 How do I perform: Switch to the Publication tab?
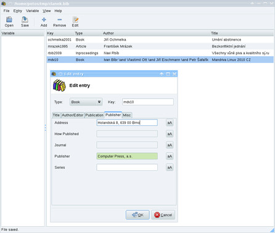pos(94,115)
